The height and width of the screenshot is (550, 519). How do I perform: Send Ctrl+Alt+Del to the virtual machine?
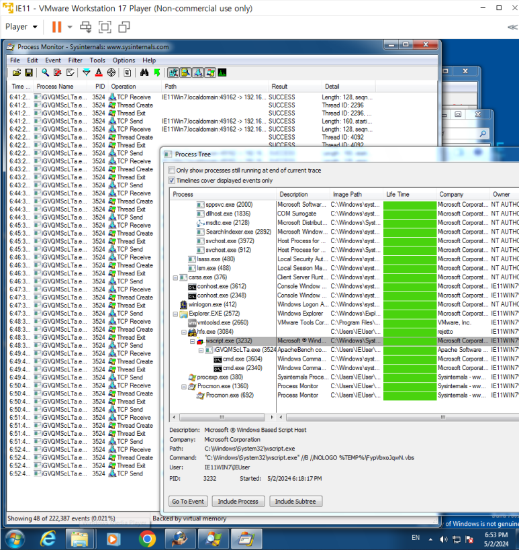[x=85, y=27]
